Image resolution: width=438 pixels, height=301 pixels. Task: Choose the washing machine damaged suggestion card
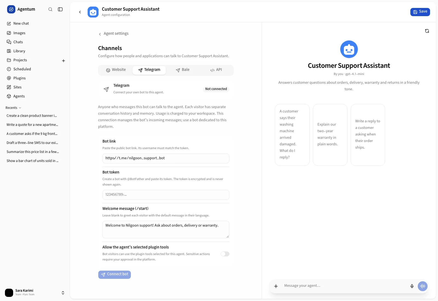click(x=292, y=135)
